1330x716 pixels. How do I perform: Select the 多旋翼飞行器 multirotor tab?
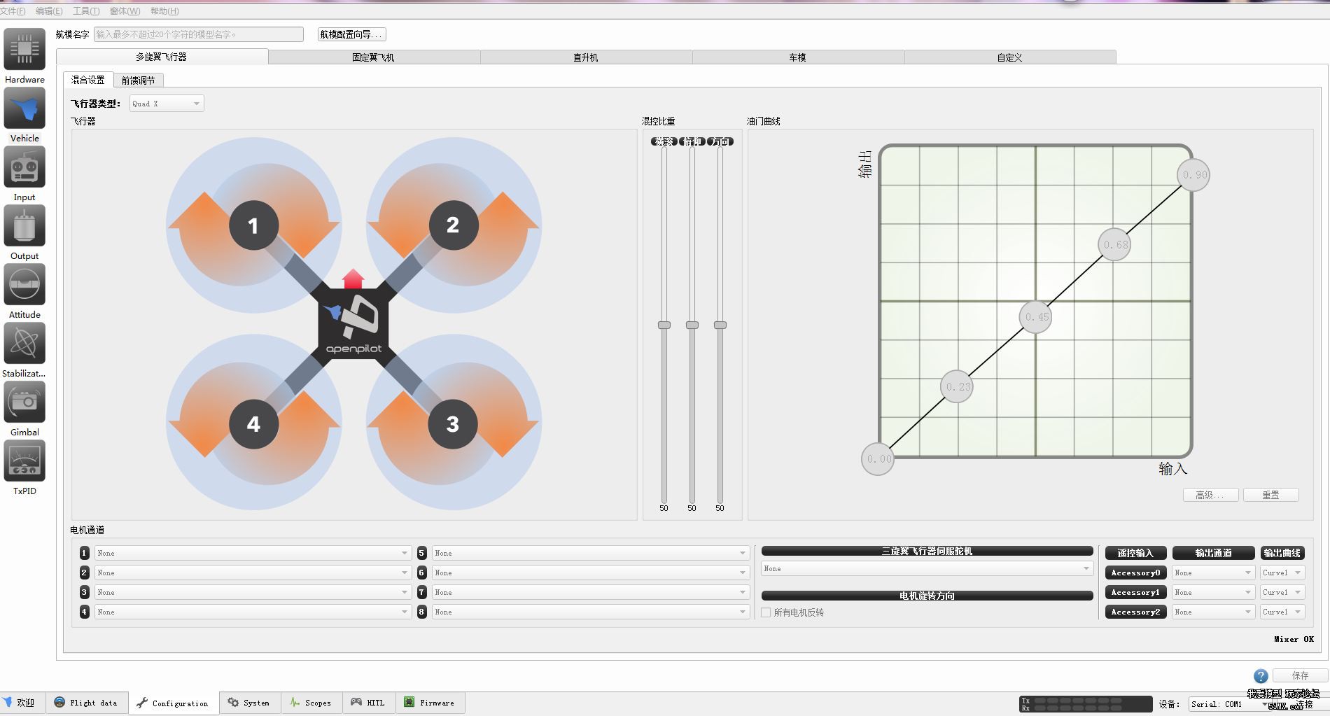pyautogui.click(x=162, y=57)
